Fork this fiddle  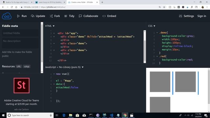coord(55,16)
